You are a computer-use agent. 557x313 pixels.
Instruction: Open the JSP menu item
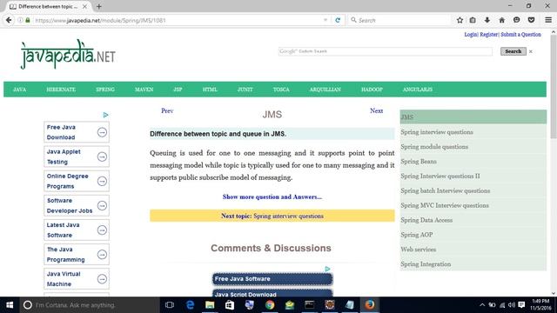click(x=178, y=90)
